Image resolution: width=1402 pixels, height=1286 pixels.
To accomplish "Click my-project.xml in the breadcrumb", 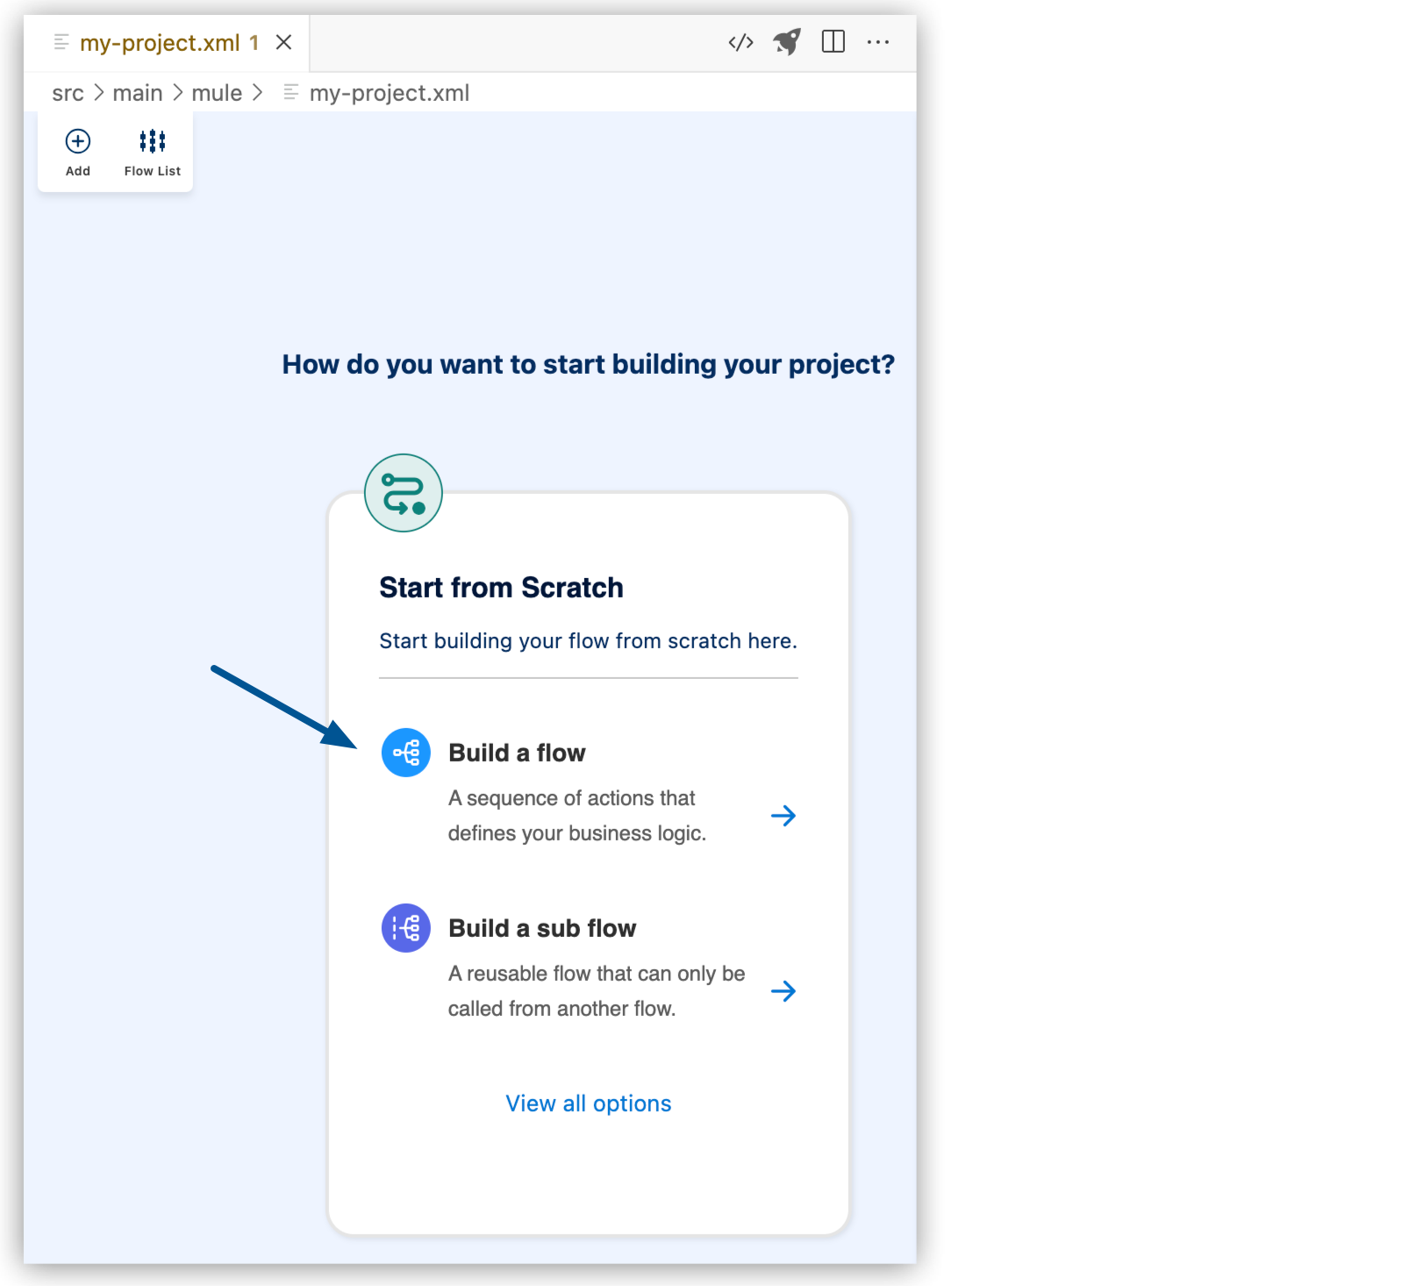I will click(389, 93).
